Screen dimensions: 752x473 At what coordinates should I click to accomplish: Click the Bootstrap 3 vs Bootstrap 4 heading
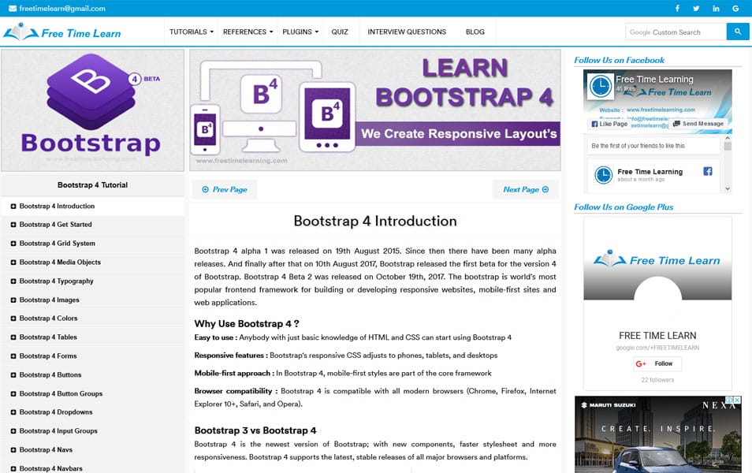pyautogui.click(x=255, y=430)
